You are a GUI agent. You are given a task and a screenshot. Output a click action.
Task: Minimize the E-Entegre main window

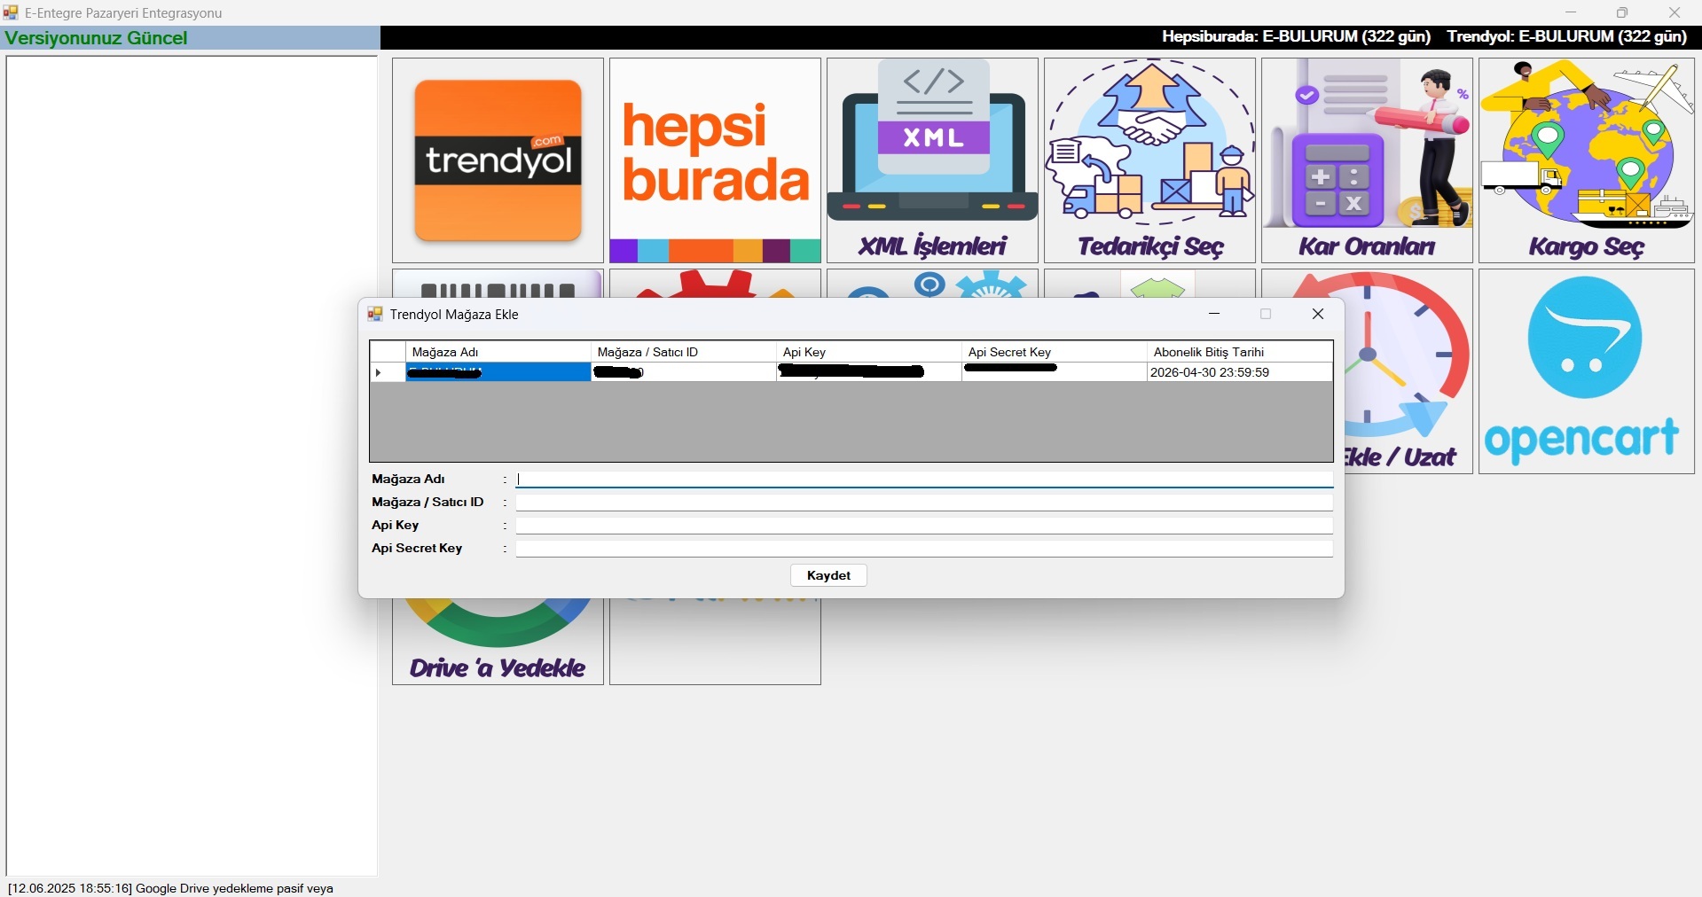(1571, 12)
